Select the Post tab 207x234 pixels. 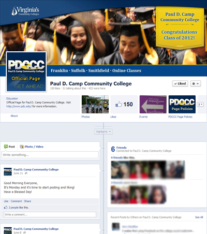point(9,147)
